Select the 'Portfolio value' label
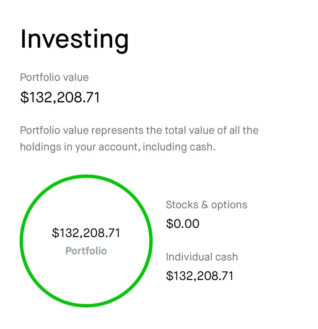The image size is (318, 329). (54, 77)
